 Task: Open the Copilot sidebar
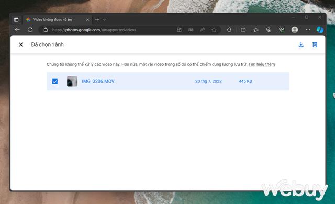[320, 30]
